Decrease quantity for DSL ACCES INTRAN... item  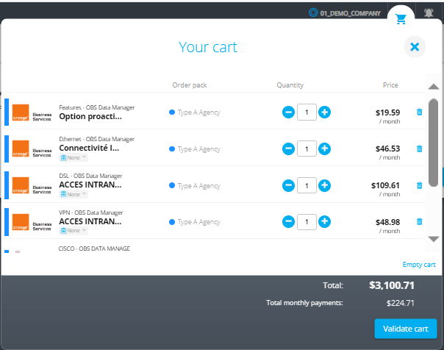coord(288,185)
